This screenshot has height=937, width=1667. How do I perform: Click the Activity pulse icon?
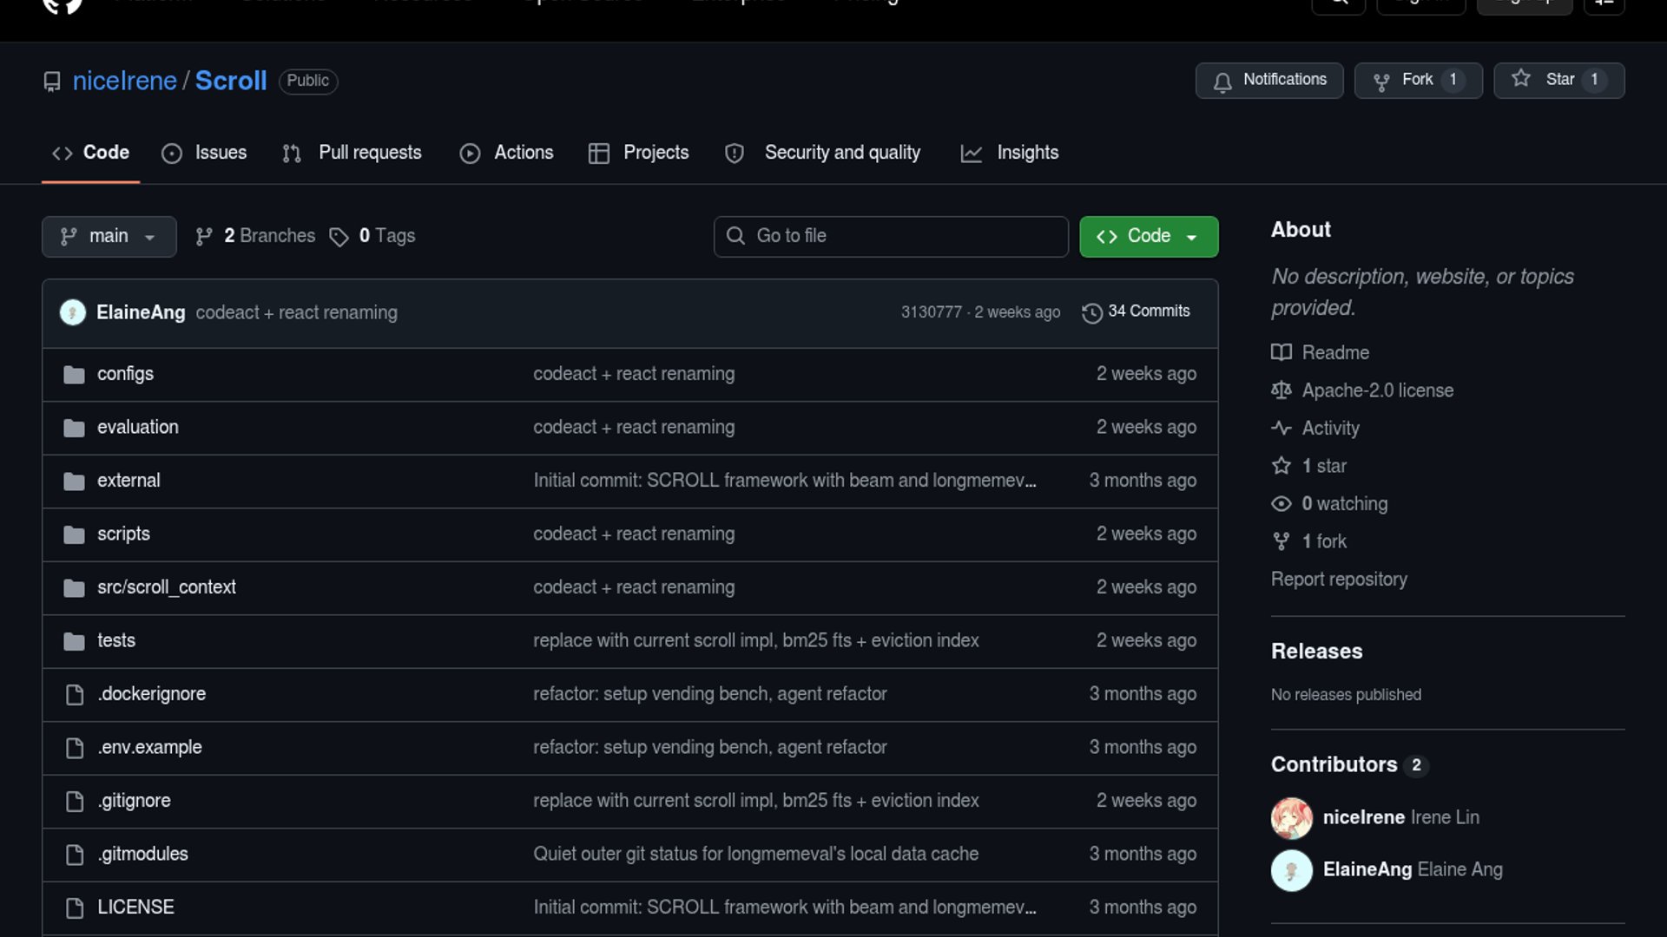click(1282, 428)
